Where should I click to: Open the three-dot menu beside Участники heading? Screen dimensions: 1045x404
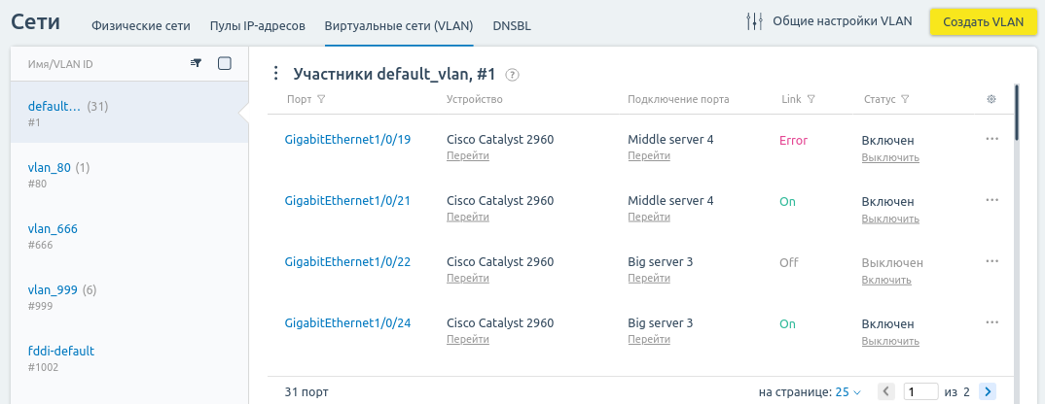click(x=276, y=73)
